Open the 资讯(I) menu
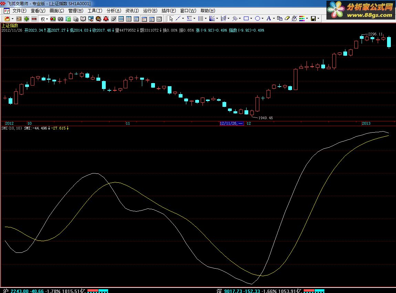Viewport: 396px width, 293px height. click(132, 11)
